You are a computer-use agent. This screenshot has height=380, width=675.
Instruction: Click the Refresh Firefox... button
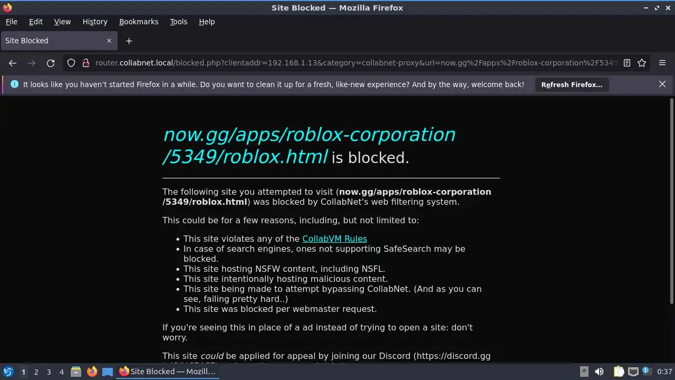pos(572,84)
